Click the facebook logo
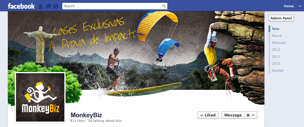Image resolution: width=304 pixels, height=127 pixels. [21, 6]
